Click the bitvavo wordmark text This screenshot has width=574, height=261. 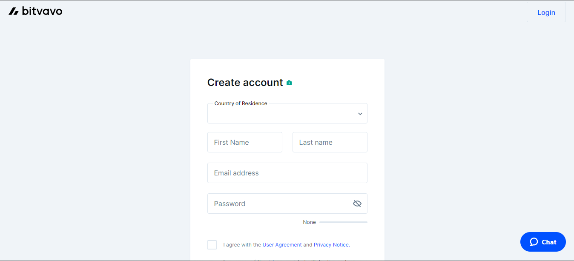pyautogui.click(x=42, y=11)
